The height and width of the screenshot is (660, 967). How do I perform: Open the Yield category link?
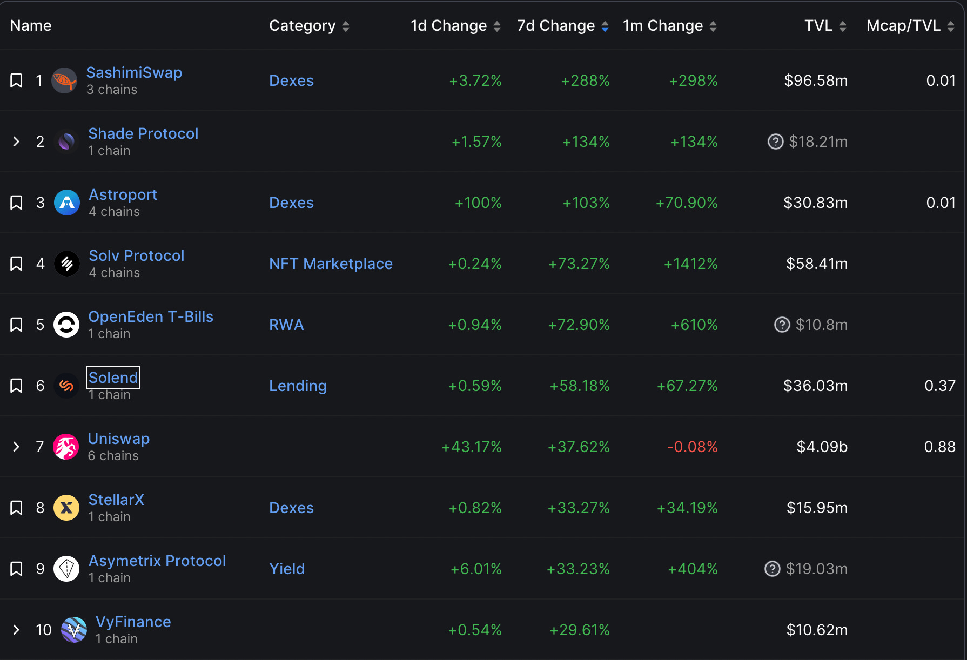point(287,569)
